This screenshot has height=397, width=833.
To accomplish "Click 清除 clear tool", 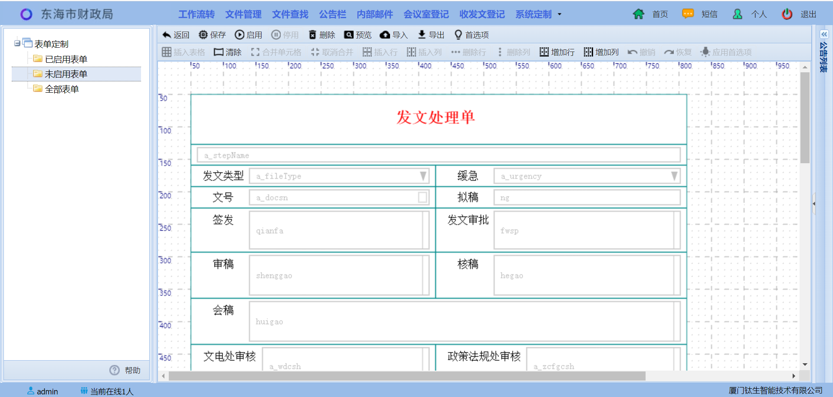I will [x=228, y=52].
